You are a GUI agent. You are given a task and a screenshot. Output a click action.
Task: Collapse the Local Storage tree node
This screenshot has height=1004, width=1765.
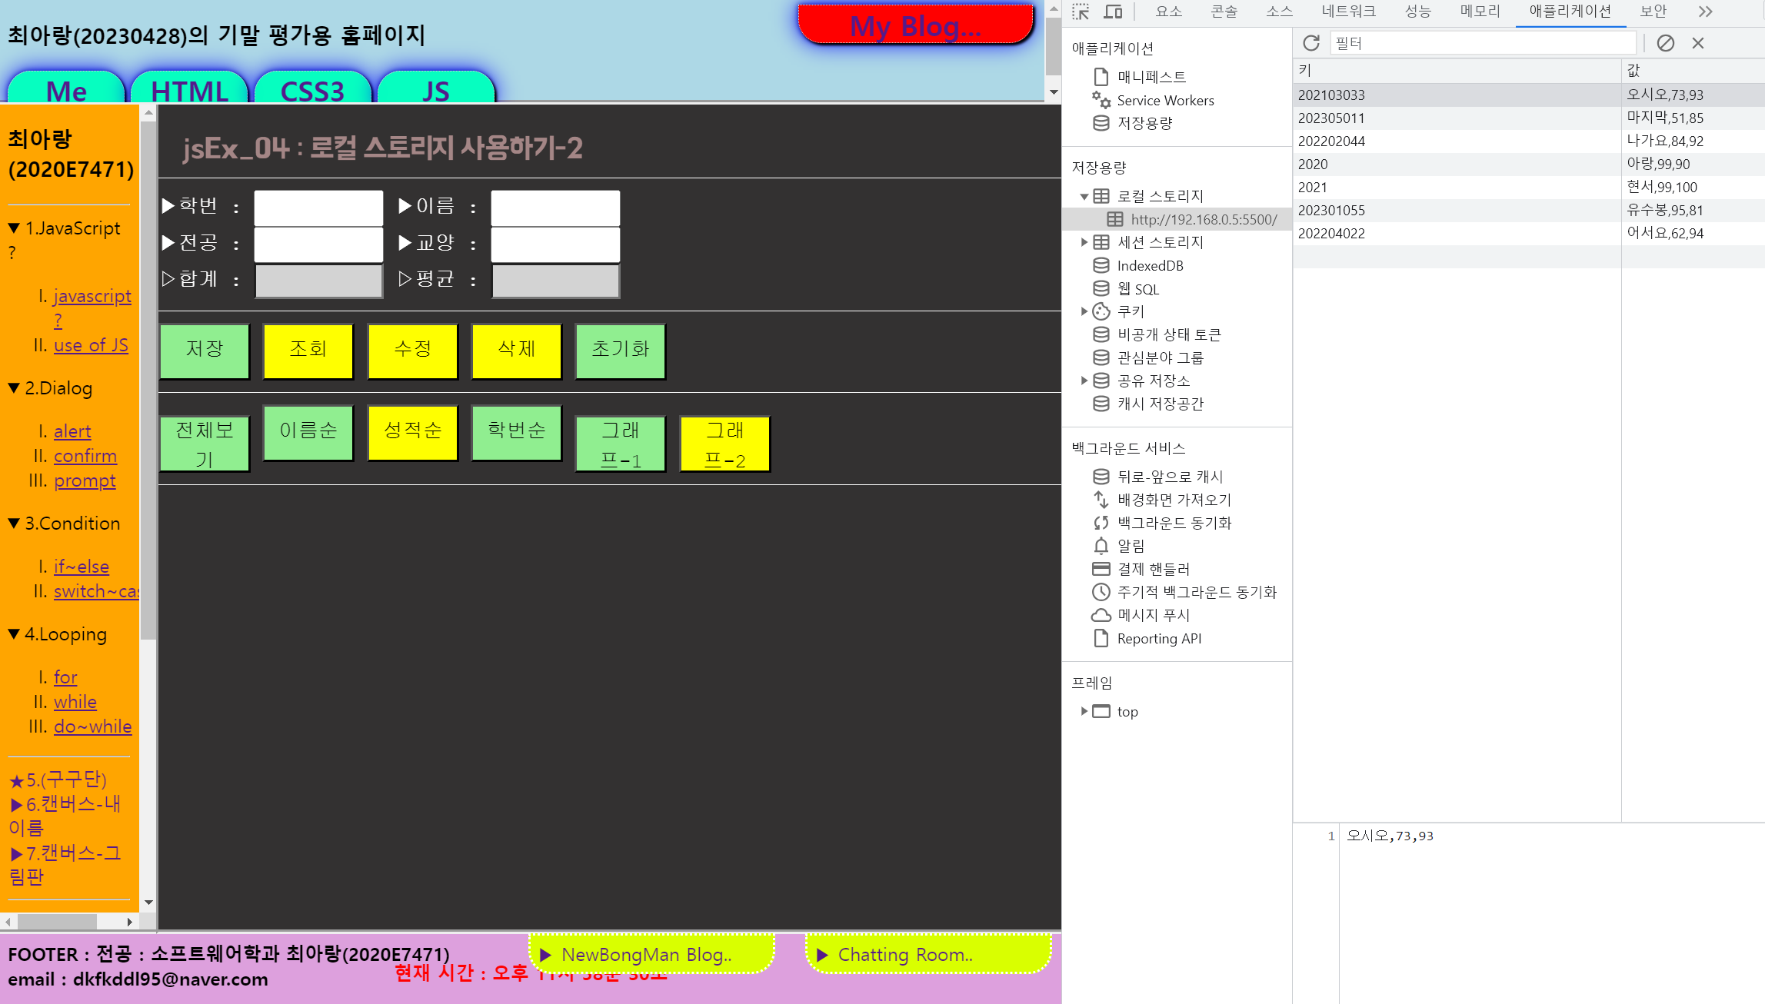tap(1084, 197)
